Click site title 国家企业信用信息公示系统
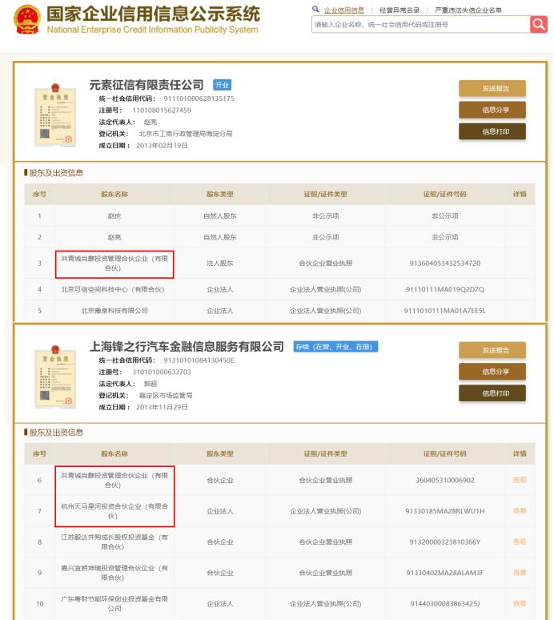The image size is (554, 620). point(154,14)
